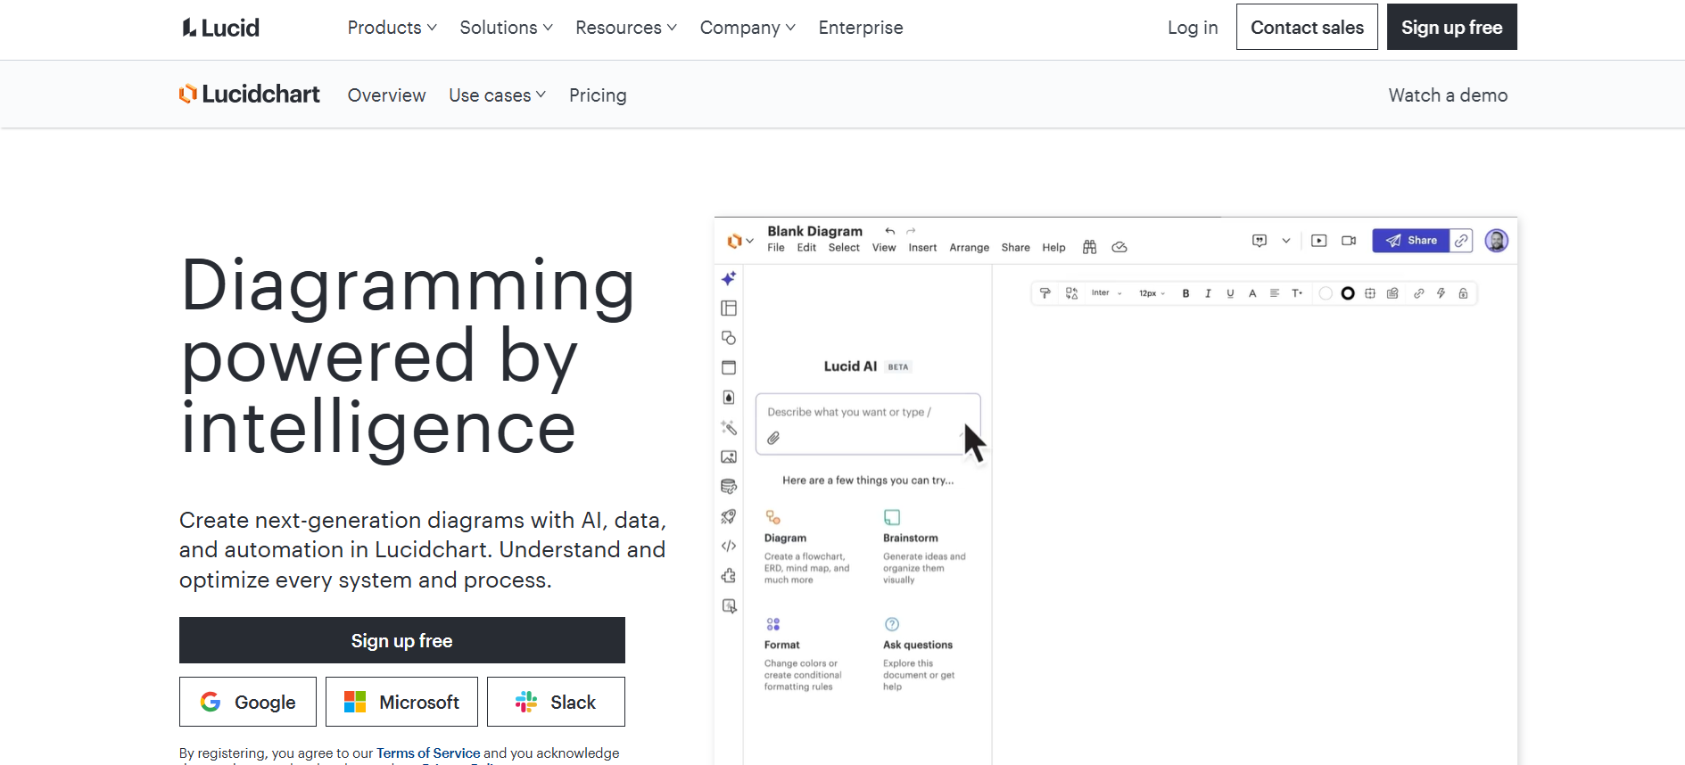1685x765 pixels.
Task: Click the Lucid AI prompt text field
Action: [868, 424]
